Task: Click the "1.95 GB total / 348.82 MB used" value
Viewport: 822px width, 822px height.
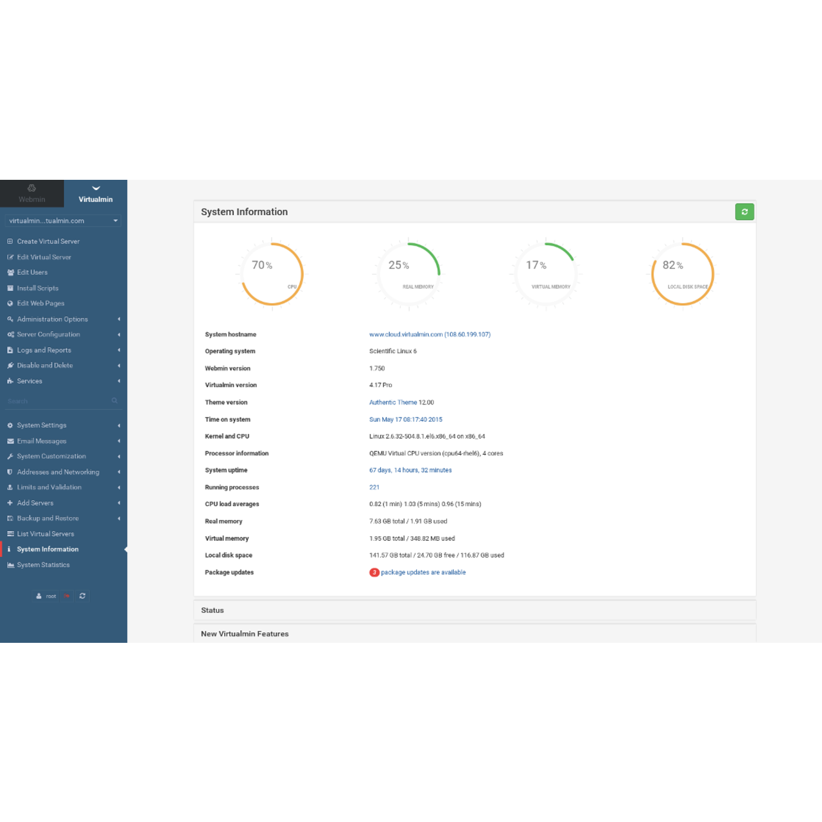Action: click(x=412, y=539)
